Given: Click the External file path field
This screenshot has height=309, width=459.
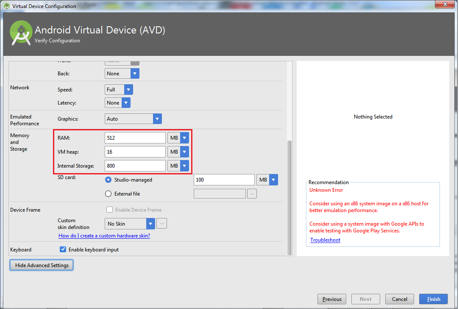Looking at the screenshot, I should [220, 193].
